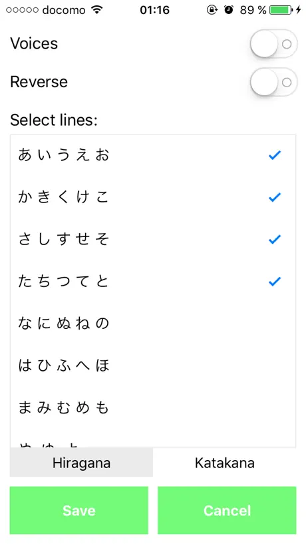Uncheck the かきくけこ line checkmark
Image resolution: width=306 pixels, height=544 pixels.
[x=274, y=197]
